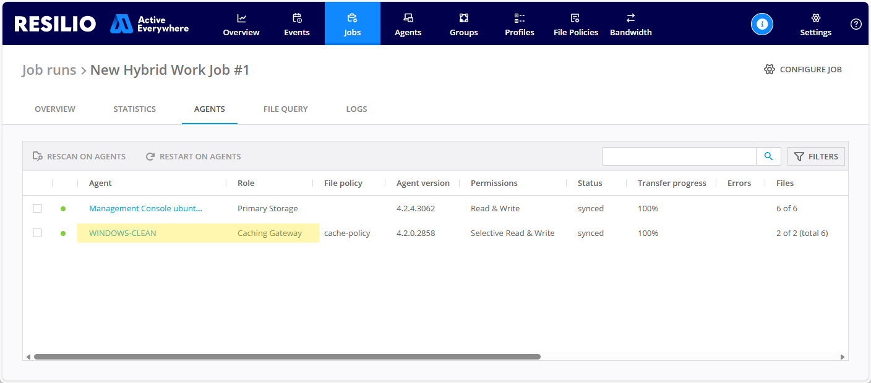Click the agents search input field
Viewport: 871px width, 383px height.
pos(679,156)
